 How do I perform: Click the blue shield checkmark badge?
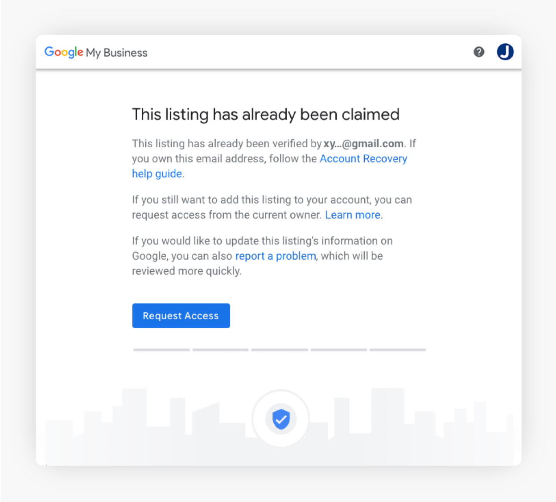click(x=281, y=419)
